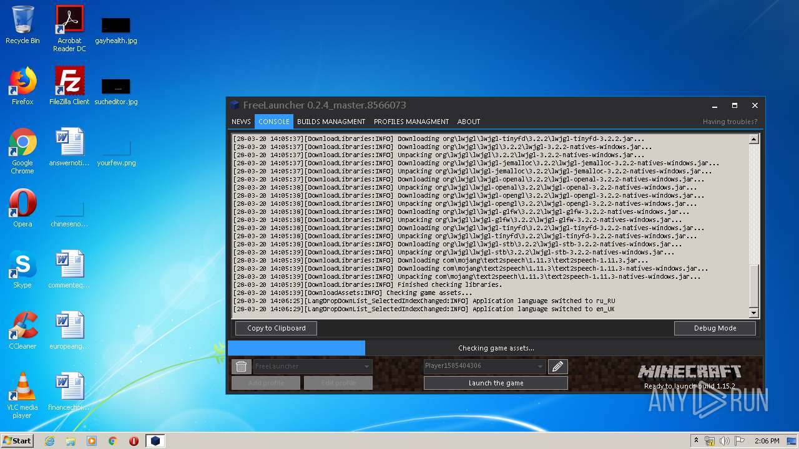Click the Having troubles? link
Image resolution: width=799 pixels, height=449 pixels.
730,122
